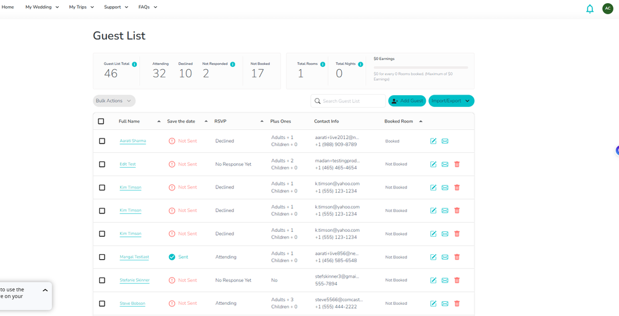Image resolution: width=619 pixels, height=316 pixels.
Task: Open the FAQs menu
Action: (x=148, y=7)
